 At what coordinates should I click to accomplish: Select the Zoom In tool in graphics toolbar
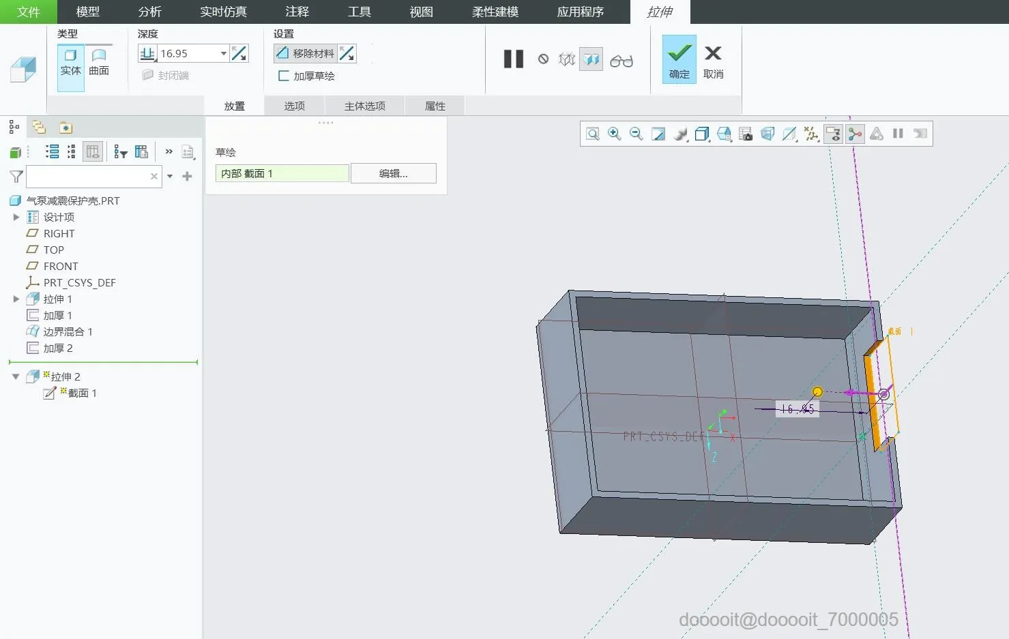coord(613,134)
